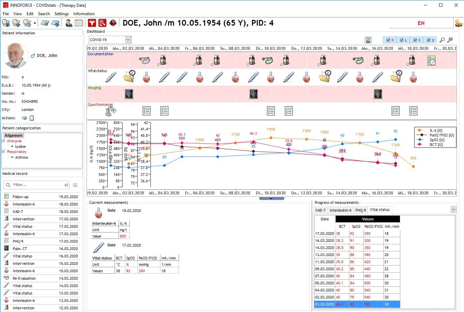The height and width of the screenshot is (312, 464).
Task: Click the table list layout toolbar icon
Action: (x=79, y=23)
